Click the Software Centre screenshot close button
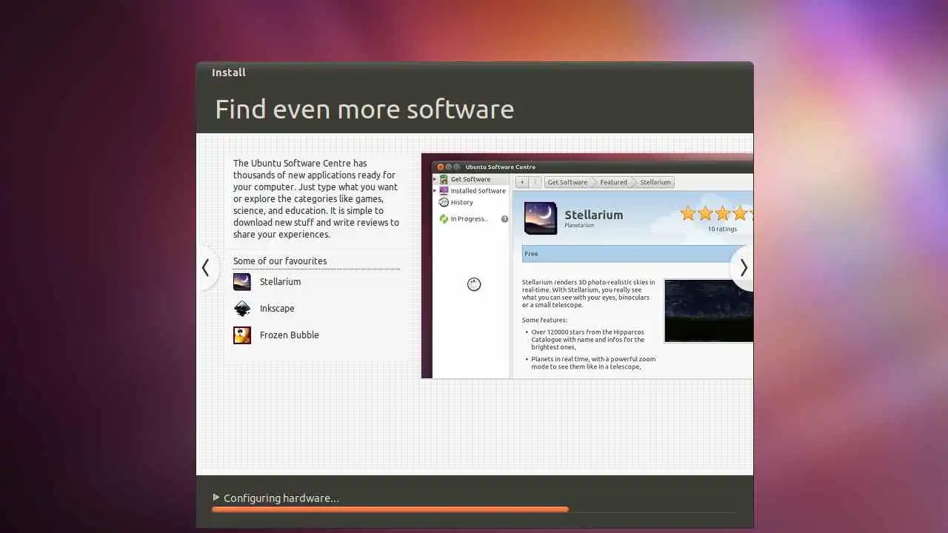The height and width of the screenshot is (533, 948). tap(440, 167)
